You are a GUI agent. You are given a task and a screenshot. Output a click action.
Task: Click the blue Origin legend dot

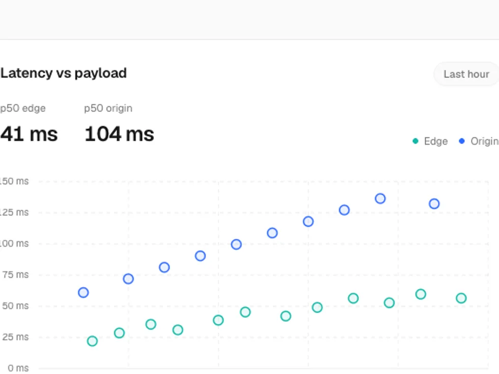(x=462, y=141)
